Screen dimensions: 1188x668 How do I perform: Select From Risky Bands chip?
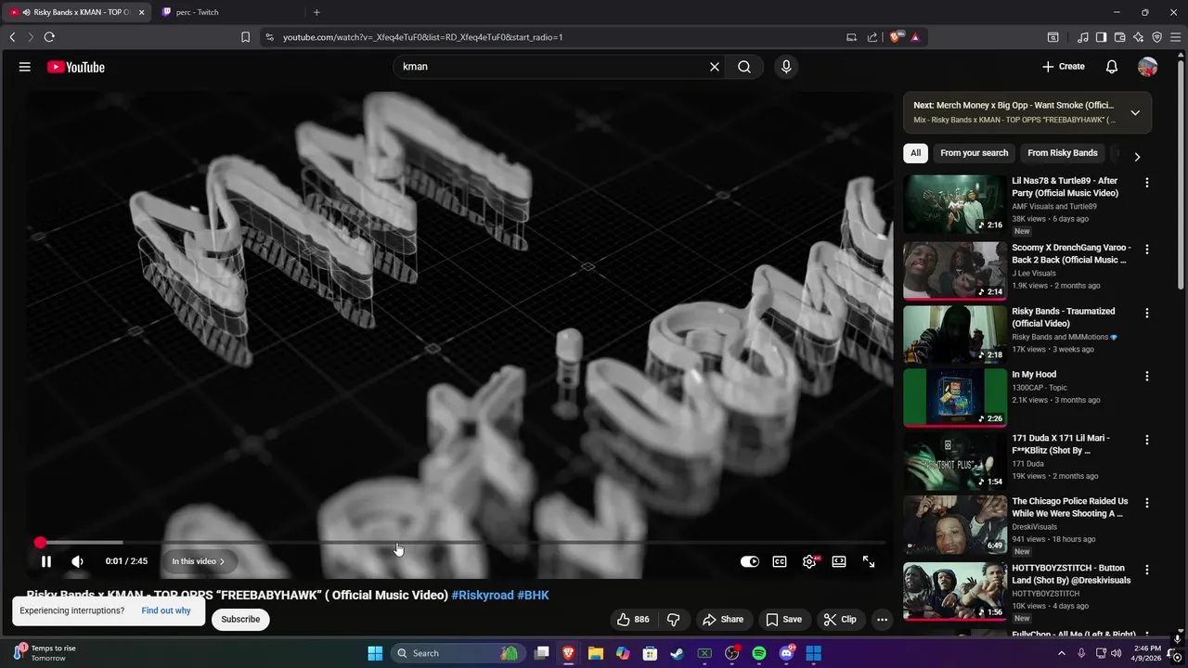coord(1063,153)
